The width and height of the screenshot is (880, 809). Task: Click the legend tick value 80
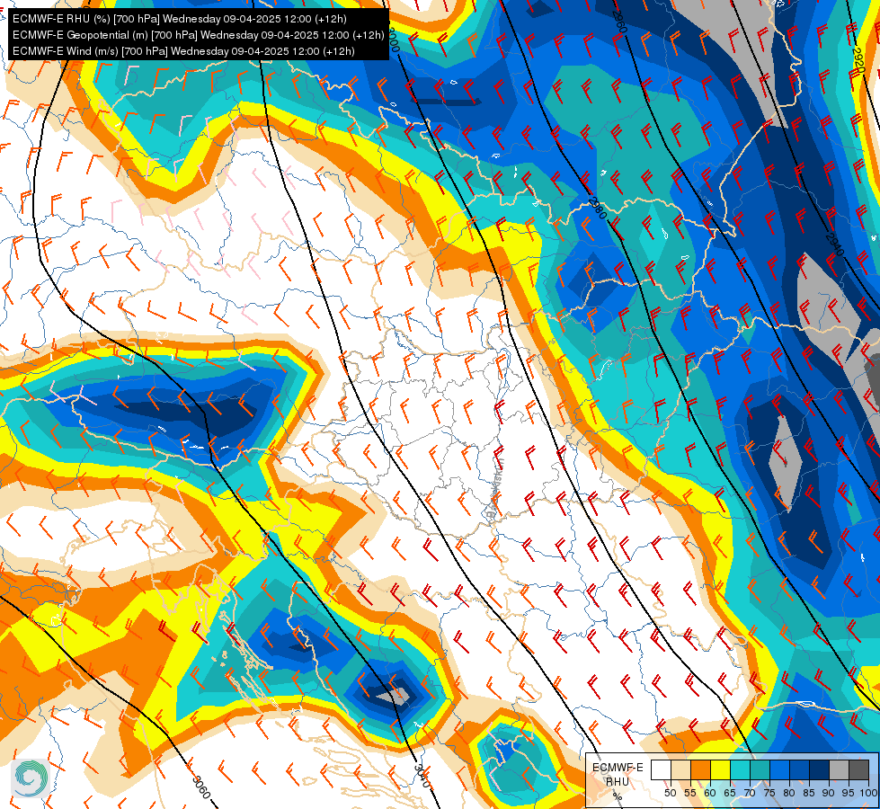click(789, 793)
